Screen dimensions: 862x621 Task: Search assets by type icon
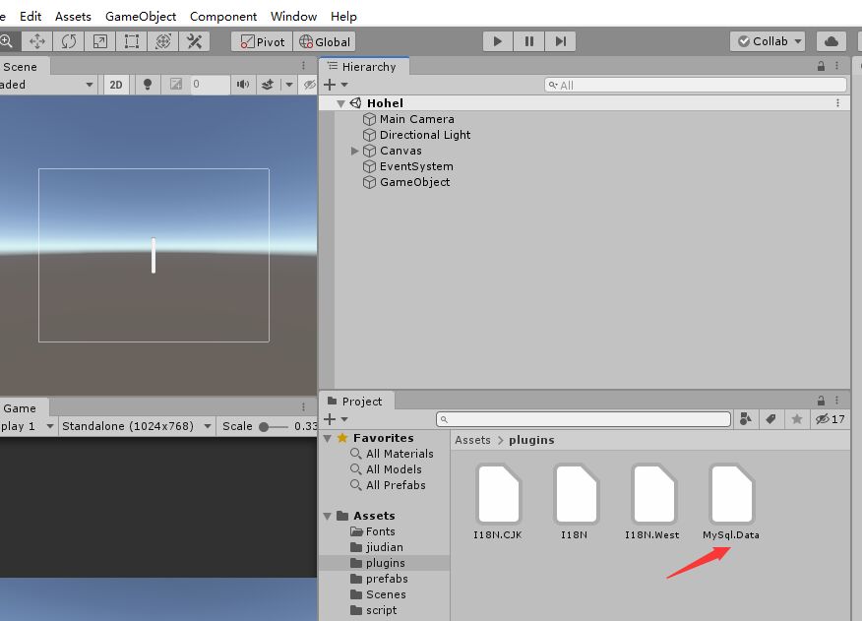746,419
